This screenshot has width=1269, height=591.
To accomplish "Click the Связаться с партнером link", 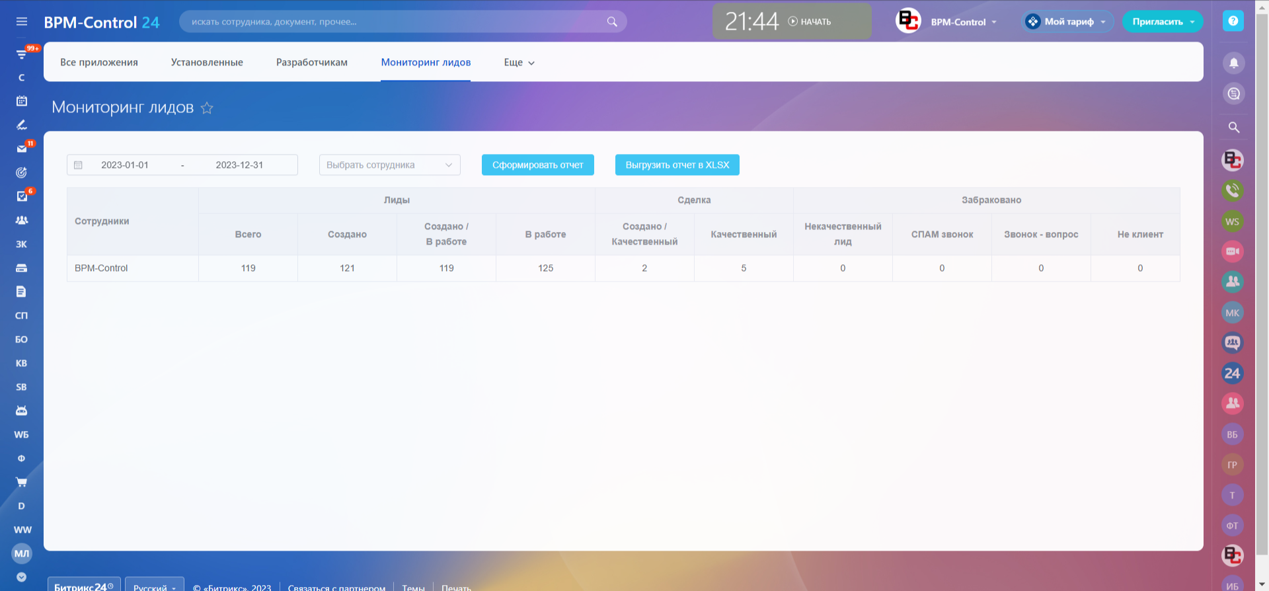I will coord(336,588).
